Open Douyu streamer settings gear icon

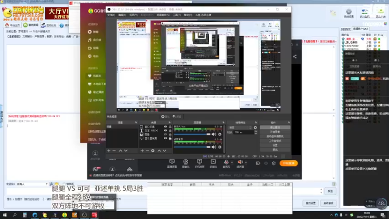click(x=274, y=163)
